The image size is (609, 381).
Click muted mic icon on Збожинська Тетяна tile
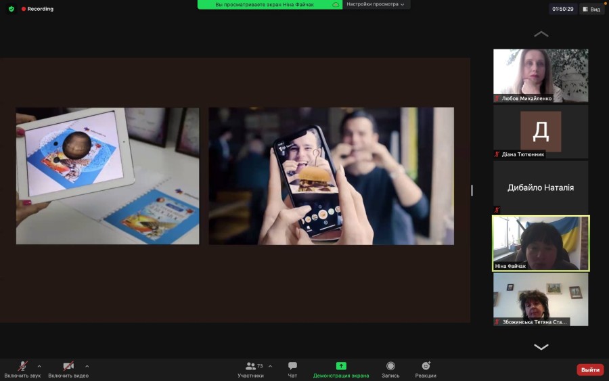(497, 321)
